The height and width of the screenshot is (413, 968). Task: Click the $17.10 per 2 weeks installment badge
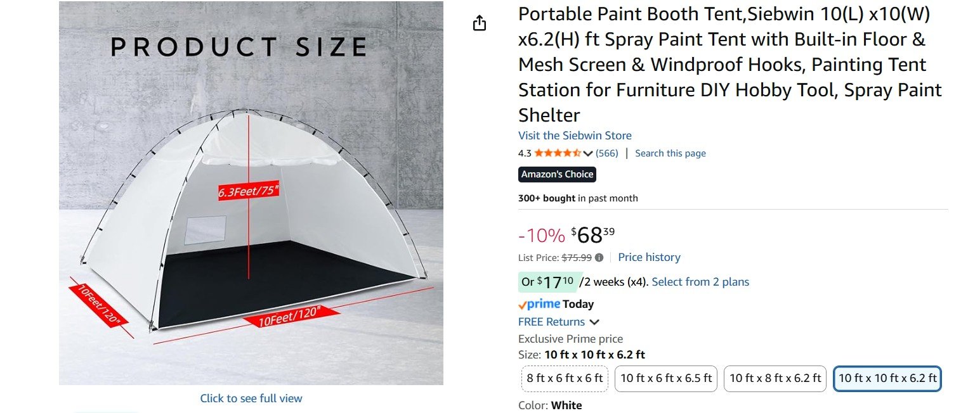click(546, 282)
